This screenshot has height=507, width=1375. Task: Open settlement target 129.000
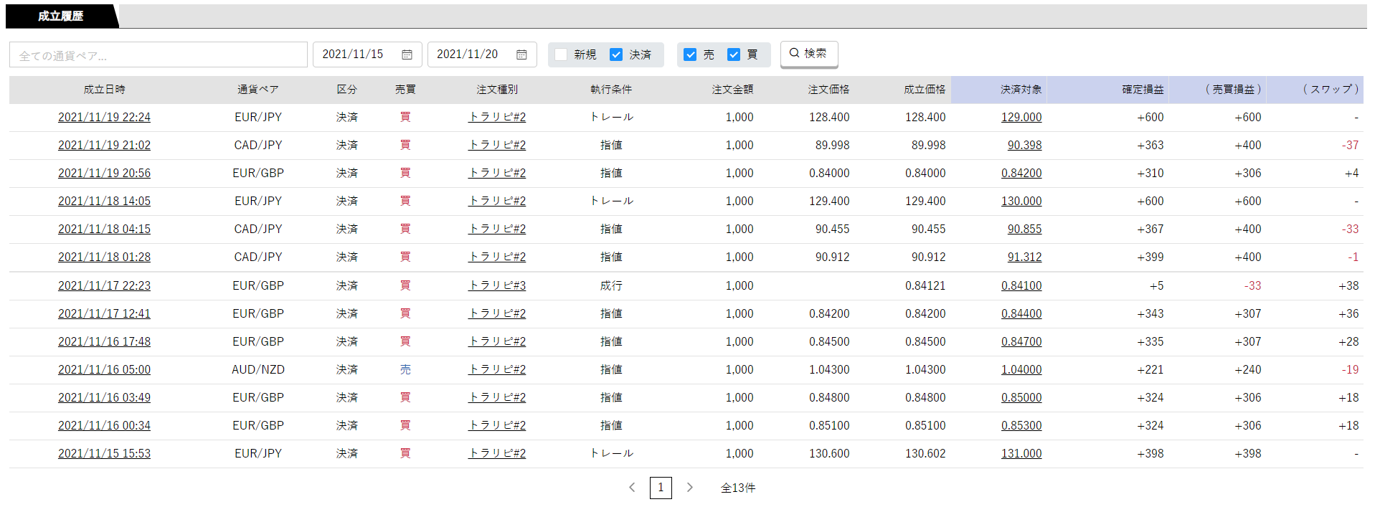pyautogui.click(x=1021, y=117)
